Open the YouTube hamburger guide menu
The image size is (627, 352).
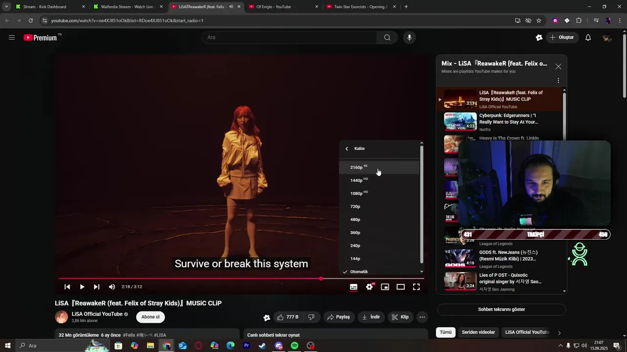click(x=12, y=37)
